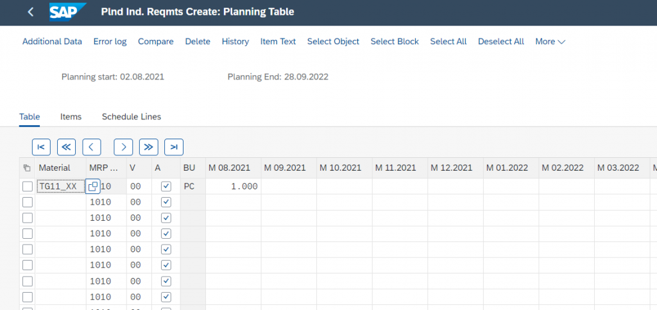Click the SAP logo

(69, 12)
